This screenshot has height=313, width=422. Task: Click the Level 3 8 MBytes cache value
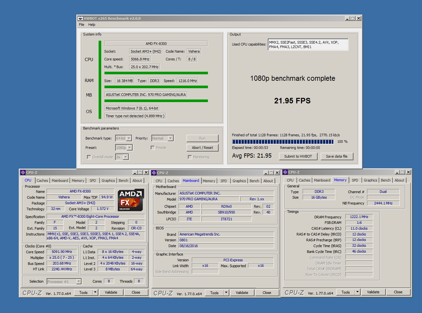point(113,269)
